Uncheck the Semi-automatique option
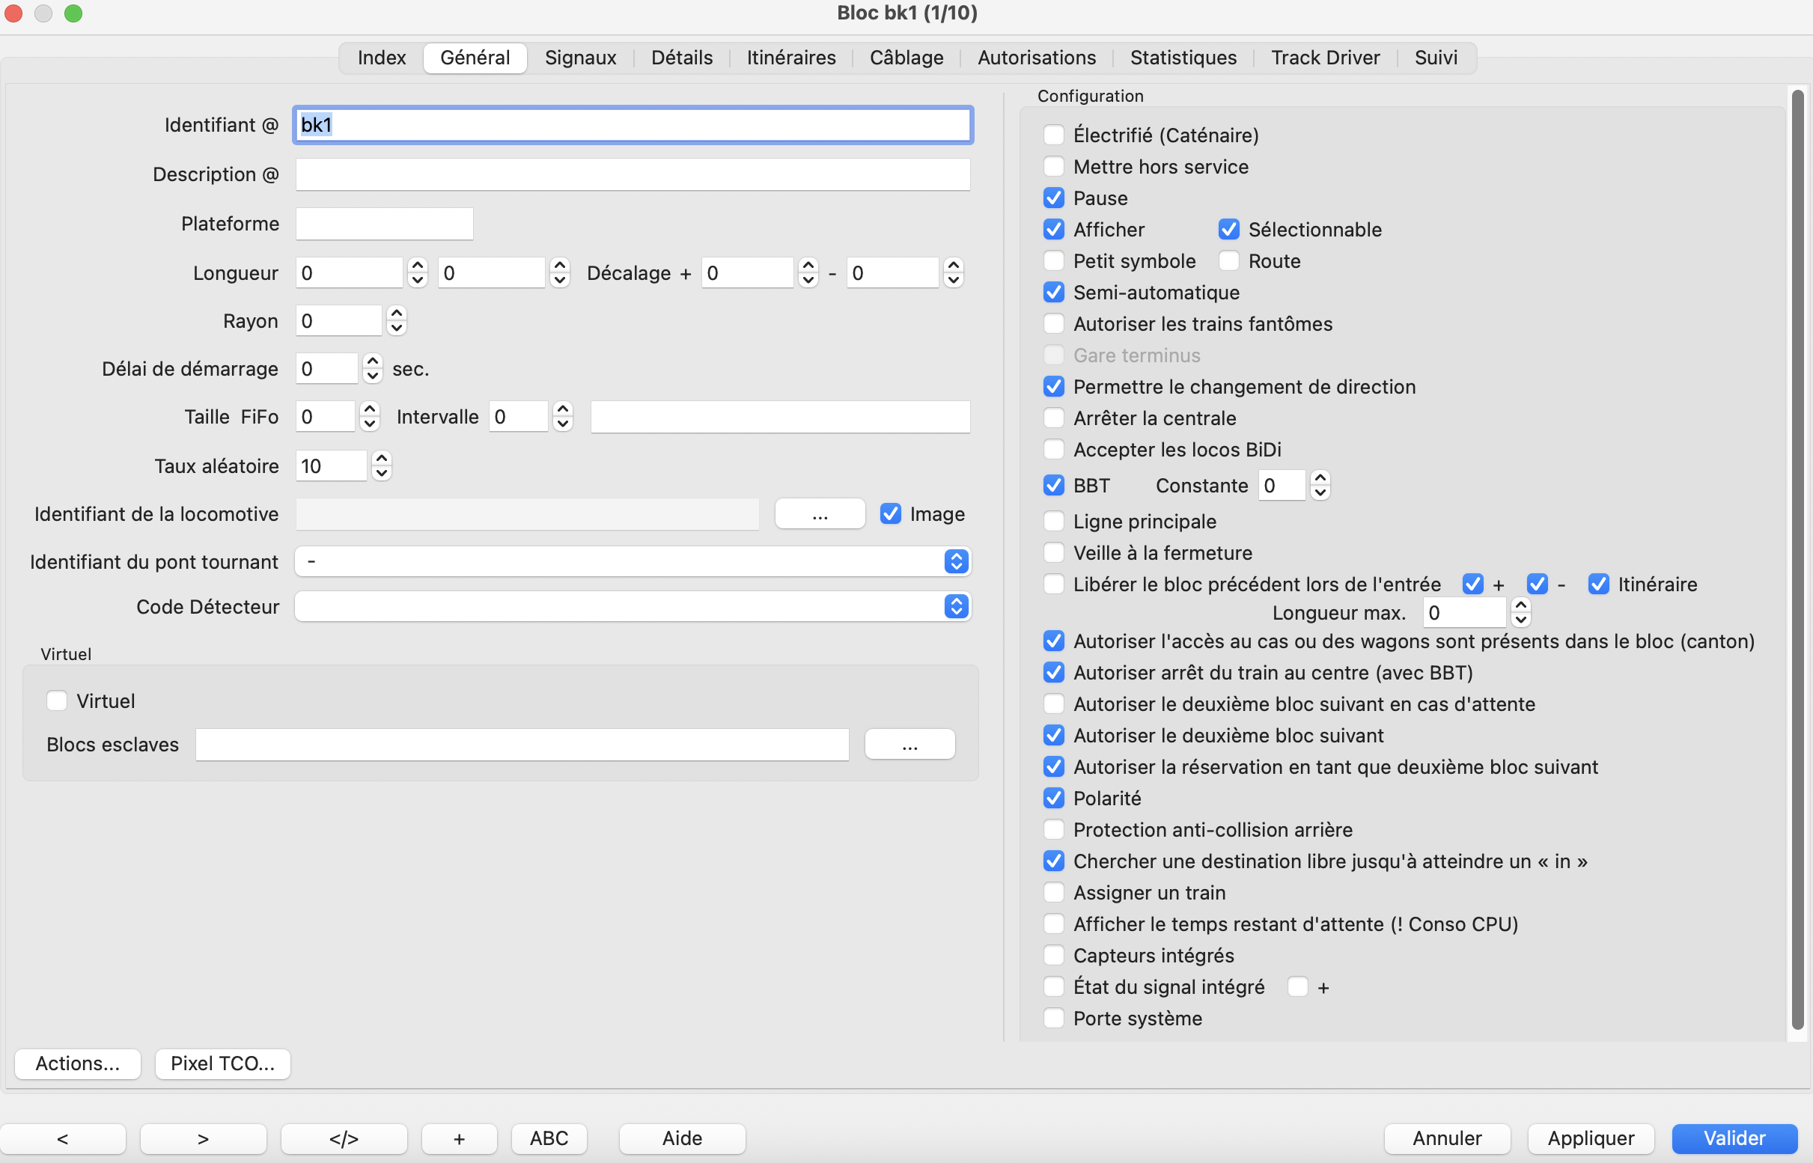 (x=1053, y=293)
